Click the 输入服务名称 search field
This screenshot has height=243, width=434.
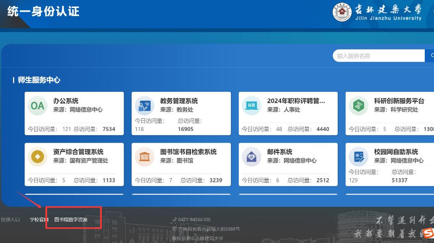(x=378, y=55)
